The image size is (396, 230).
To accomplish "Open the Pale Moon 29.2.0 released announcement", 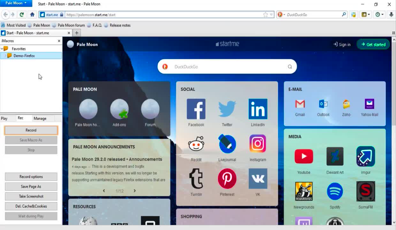I will tap(117, 159).
